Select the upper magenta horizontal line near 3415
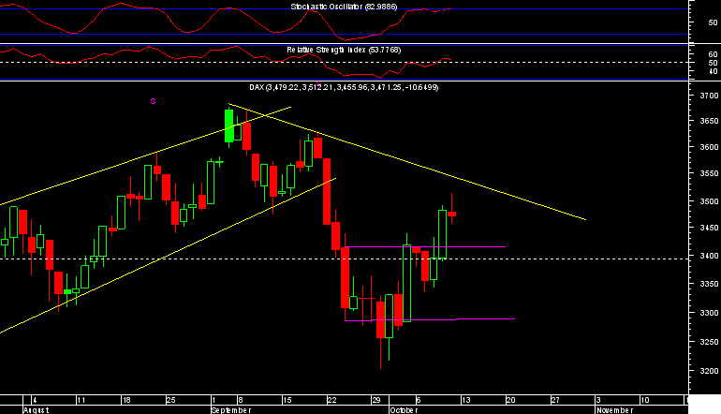This screenshot has width=721, height=414. point(425,247)
